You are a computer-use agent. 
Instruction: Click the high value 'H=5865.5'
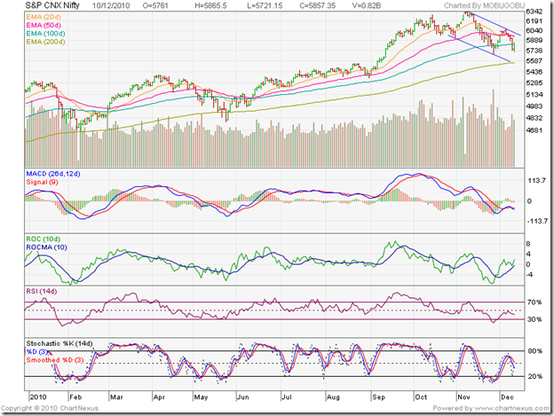[x=210, y=5]
